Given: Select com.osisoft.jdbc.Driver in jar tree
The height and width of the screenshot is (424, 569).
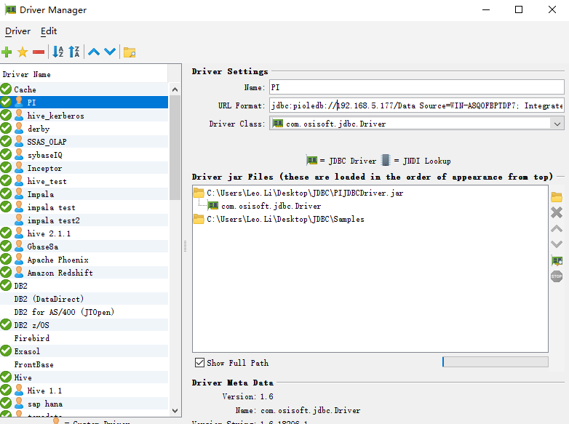Looking at the screenshot, I should pyautogui.click(x=271, y=206).
